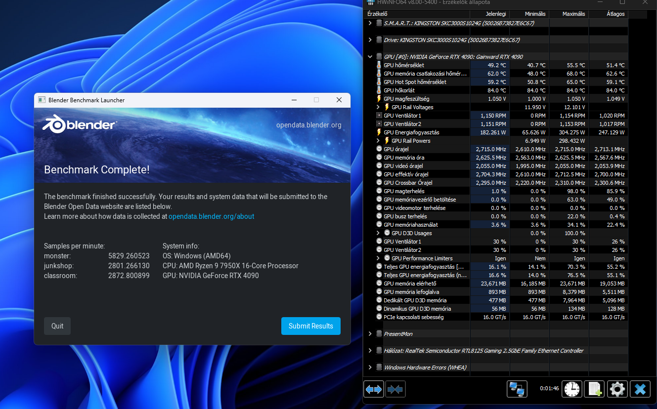Expand GPU Rail Powers
The width and height of the screenshot is (657, 409).
tap(379, 141)
